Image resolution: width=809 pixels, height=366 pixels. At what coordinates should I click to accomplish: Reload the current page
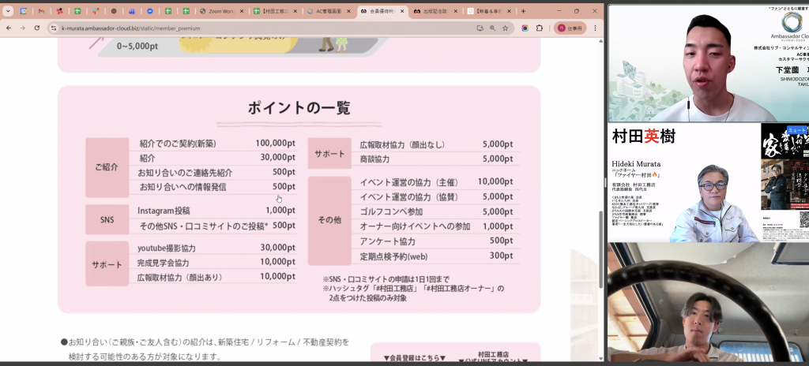point(36,28)
